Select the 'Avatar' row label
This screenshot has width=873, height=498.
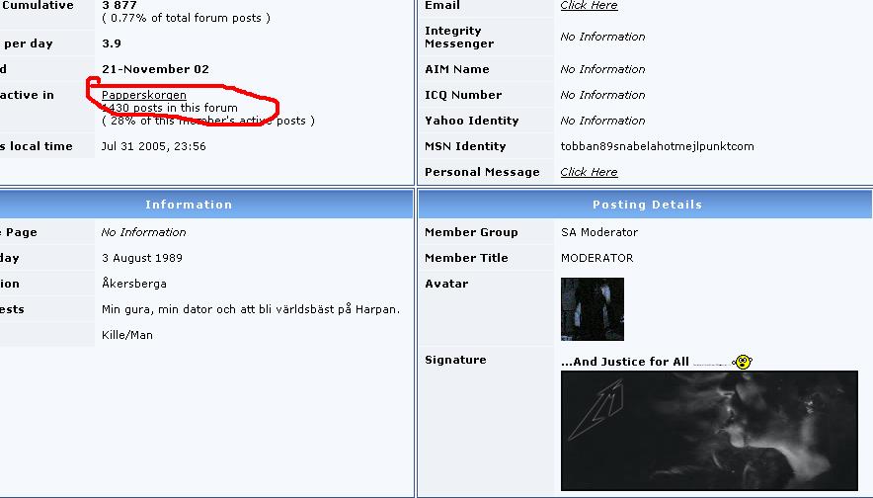(x=446, y=284)
